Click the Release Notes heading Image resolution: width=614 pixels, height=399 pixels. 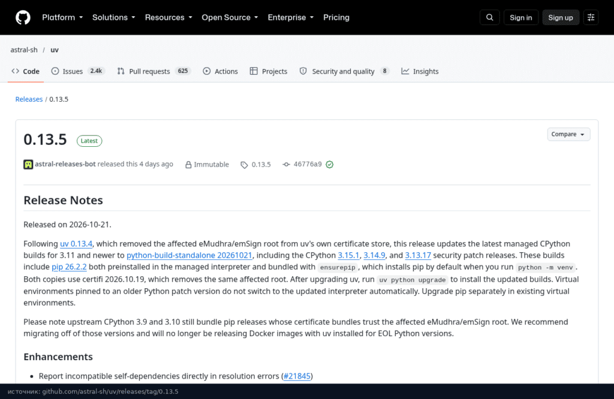point(63,200)
